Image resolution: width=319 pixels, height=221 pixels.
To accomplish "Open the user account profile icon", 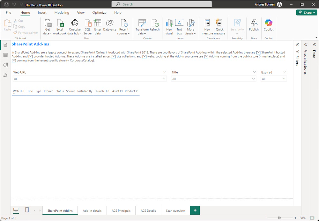I will tap(279, 4).
